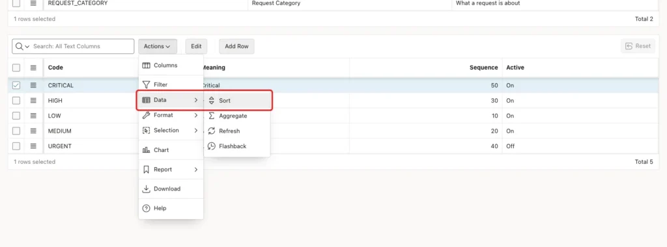Select Download in the Actions menu
The height and width of the screenshot is (247, 667).
(x=171, y=189)
